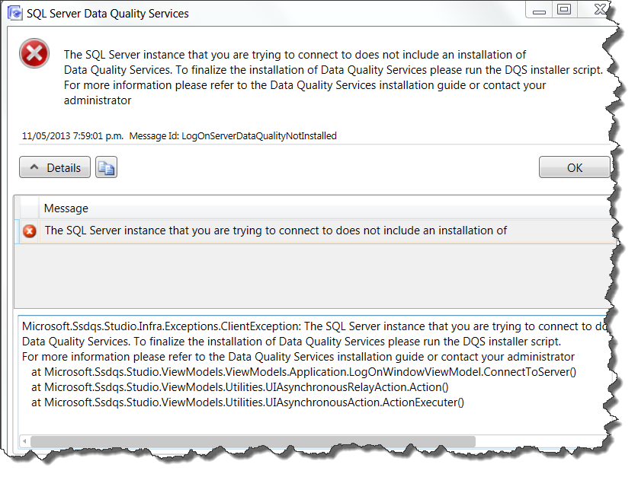Image resolution: width=638 pixels, height=477 pixels.
Task: Click the ActionExecuter() stack trace line
Action: pos(248,402)
